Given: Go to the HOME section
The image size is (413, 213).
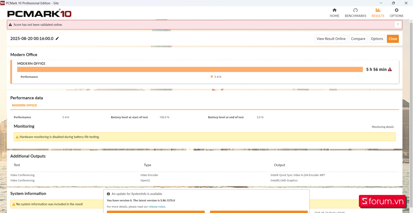Looking at the screenshot, I should coord(334,13).
